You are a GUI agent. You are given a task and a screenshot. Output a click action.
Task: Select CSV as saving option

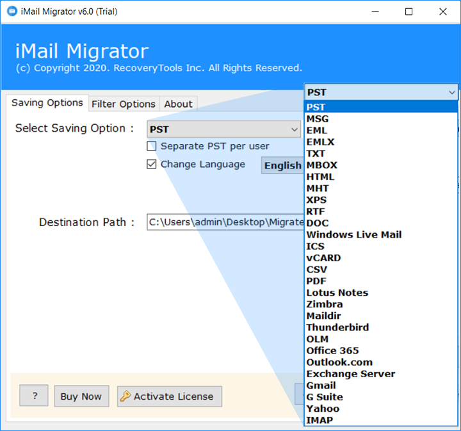(381, 270)
